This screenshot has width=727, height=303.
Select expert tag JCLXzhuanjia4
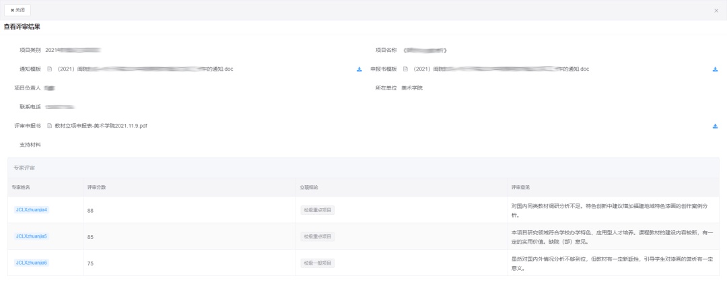(32, 210)
